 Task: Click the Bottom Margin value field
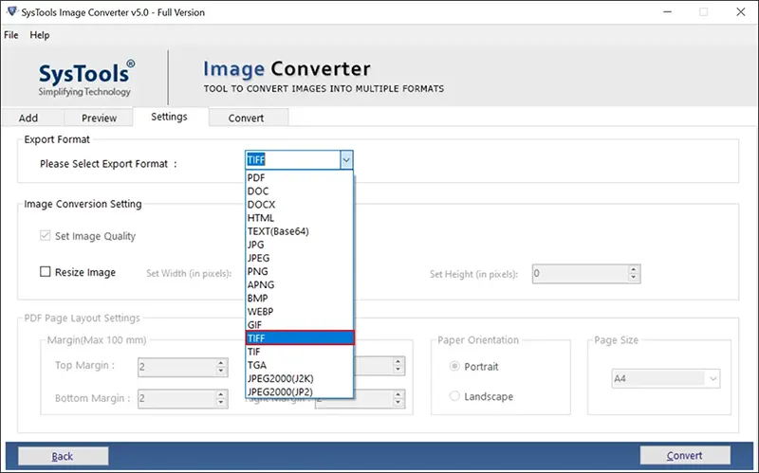pos(176,399)
